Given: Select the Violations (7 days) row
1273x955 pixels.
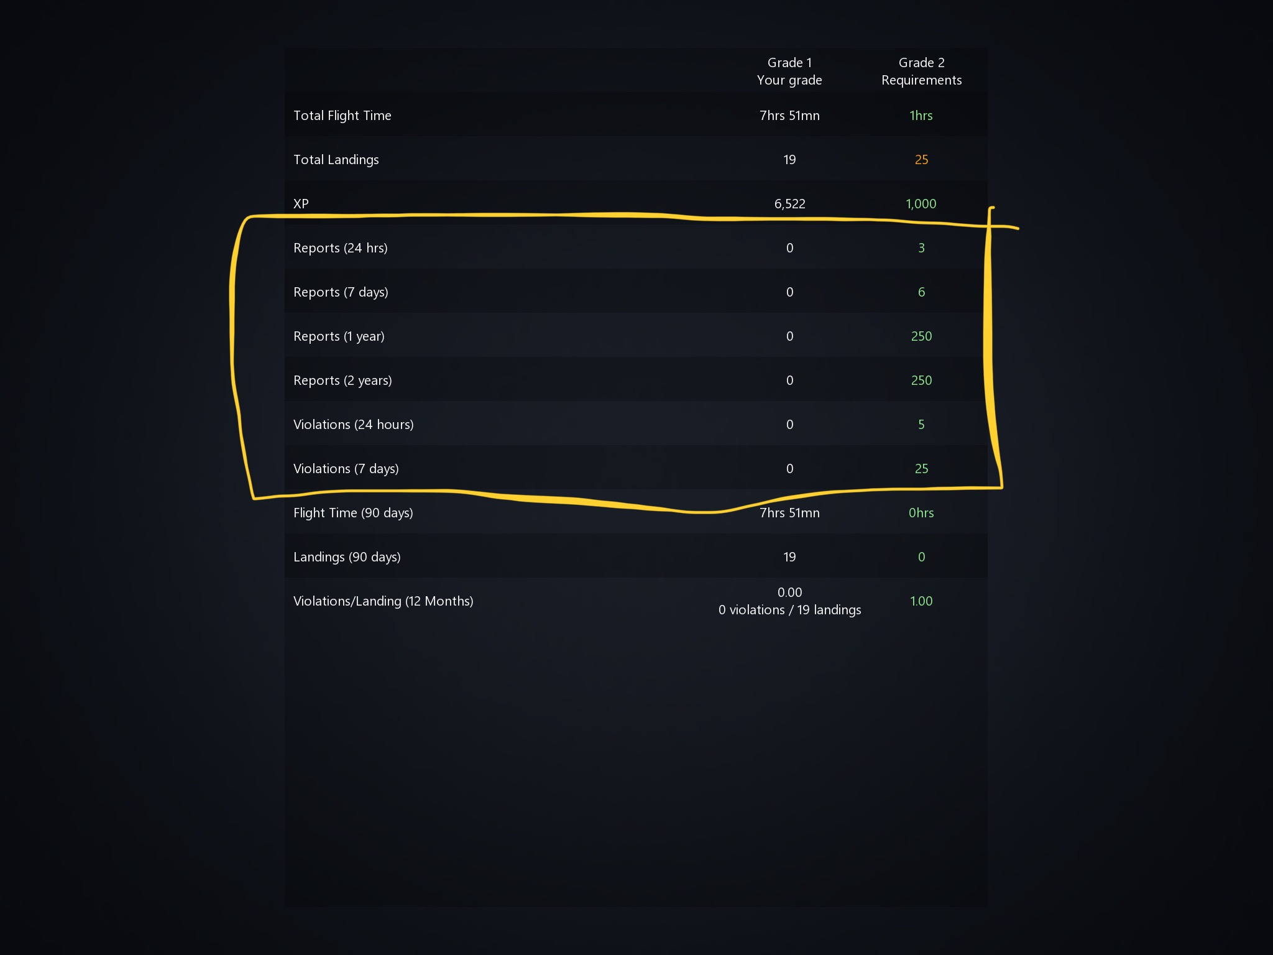Looking at the screenshot, I should point(636,468).
